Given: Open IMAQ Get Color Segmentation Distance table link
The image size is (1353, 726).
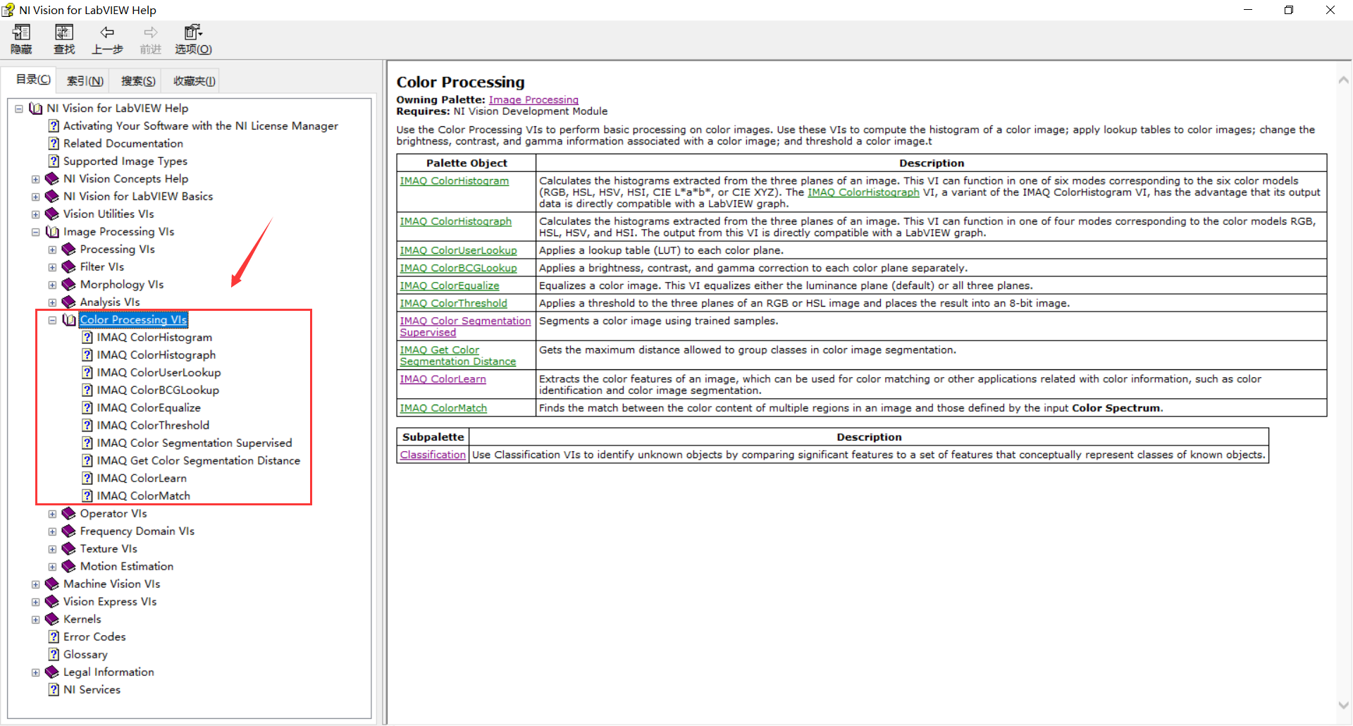Looking at the screenshot, I should tap(457, 356).
